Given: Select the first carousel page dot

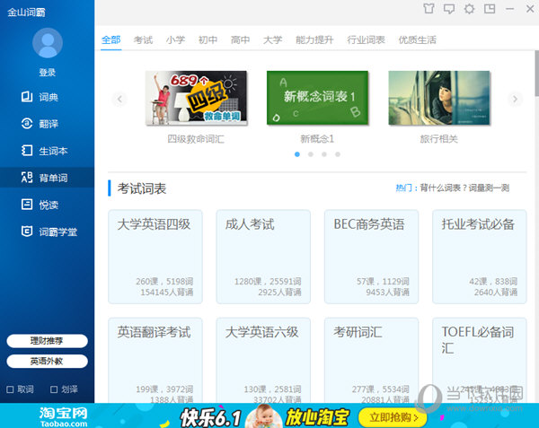Looking at the screenshot, I should (x=297, y=154).
